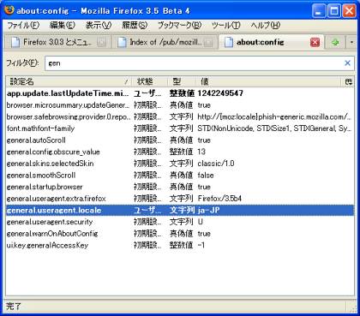Select app.update.lastUpdateTime row

coord(180,93)
